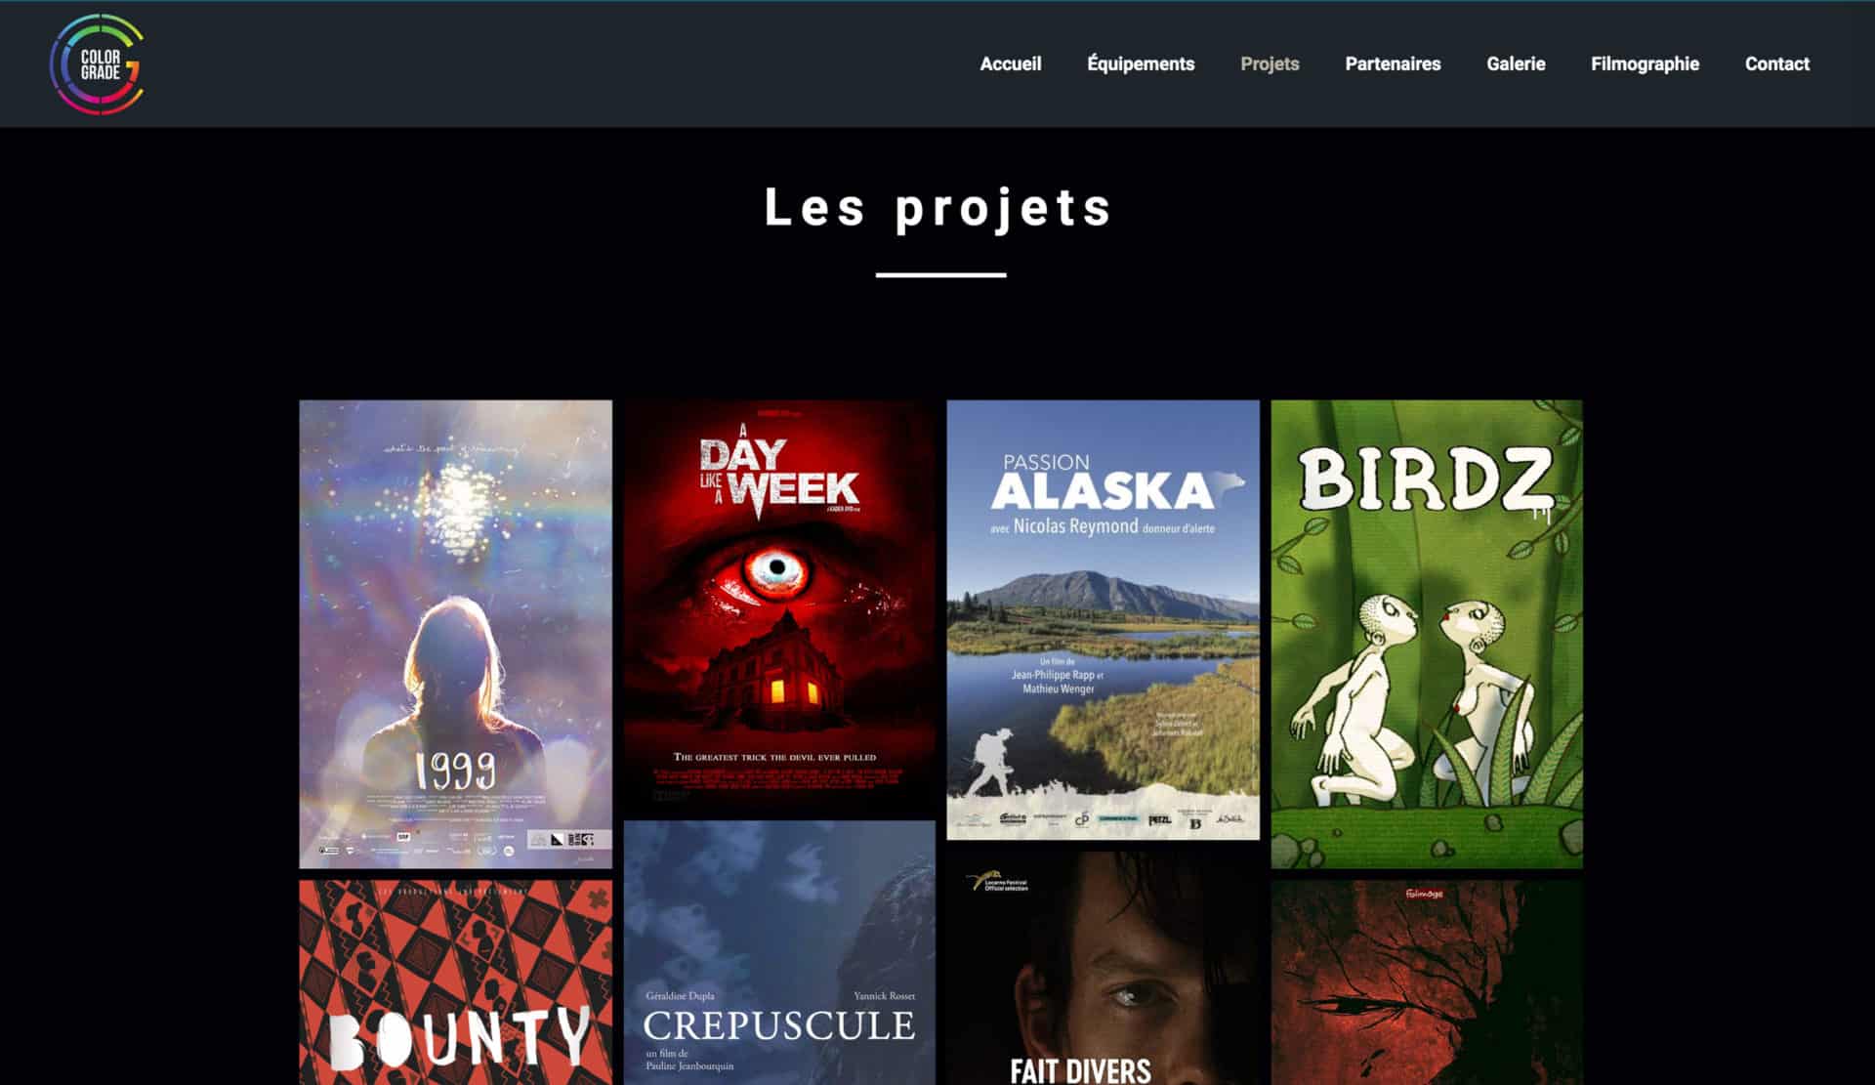Image resolution: width=1875 pixels, height=1085 pixels.
Task: Select the Crepuscule film poster
Action: [x=779, y=952]
